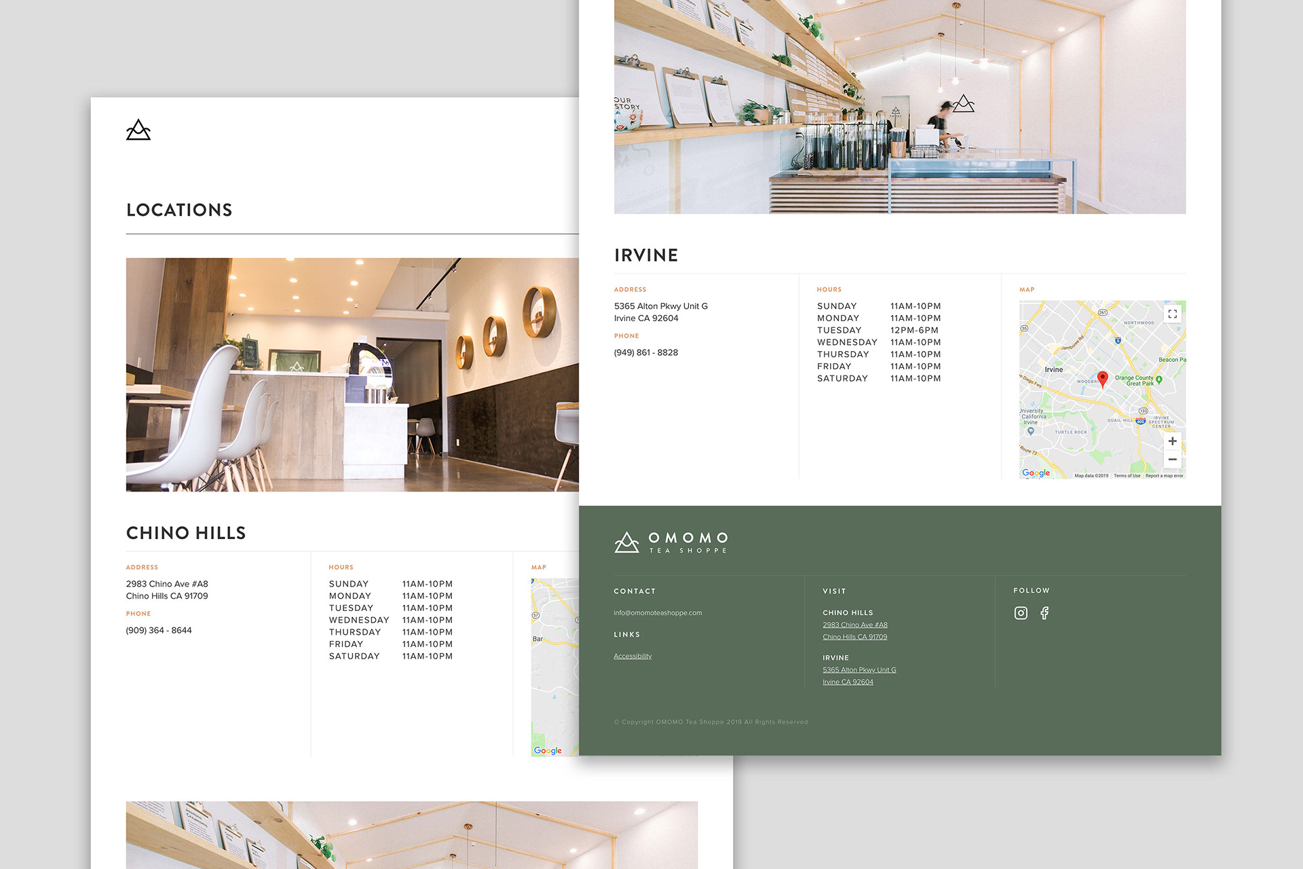
Task: Click the Irvine CA 92604 footer link
Action: pos(848,682)
